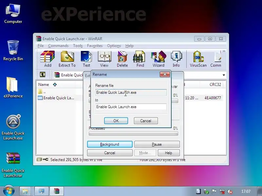
Task: Click the new file name input field
Action: (x=131, y=107)
